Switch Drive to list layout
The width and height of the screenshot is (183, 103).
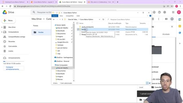click(x=166, y=19)
